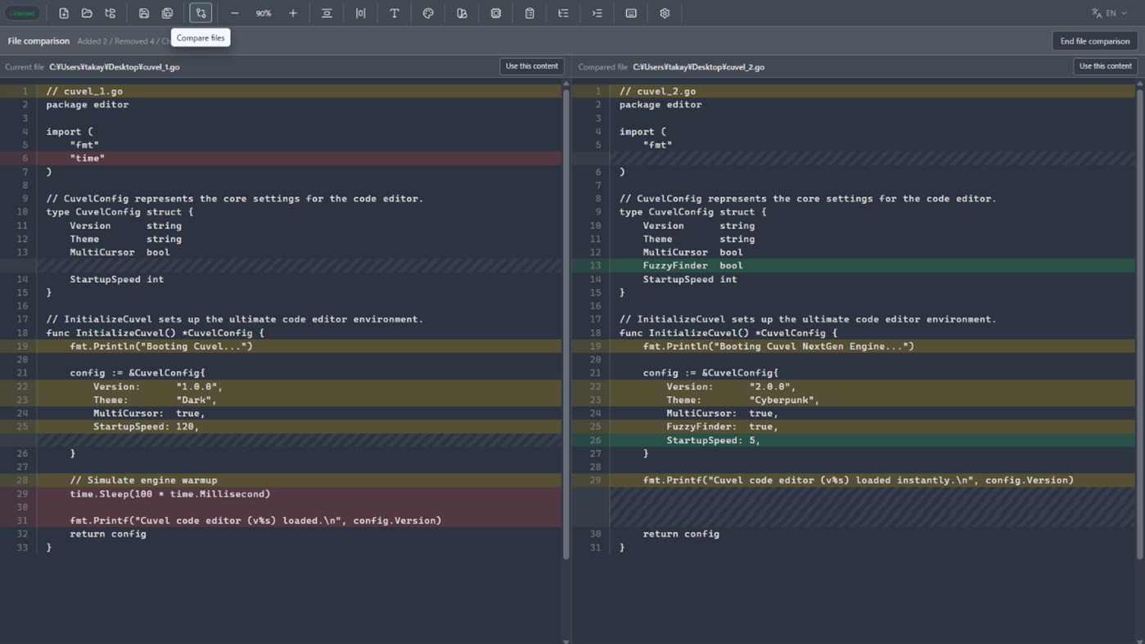Click Version "2.0.0" line in right pane
The image size is (1145, 644).
[x=854, y=386]
